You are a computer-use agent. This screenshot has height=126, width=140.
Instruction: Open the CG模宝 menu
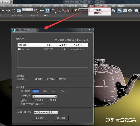pos(84,6)
